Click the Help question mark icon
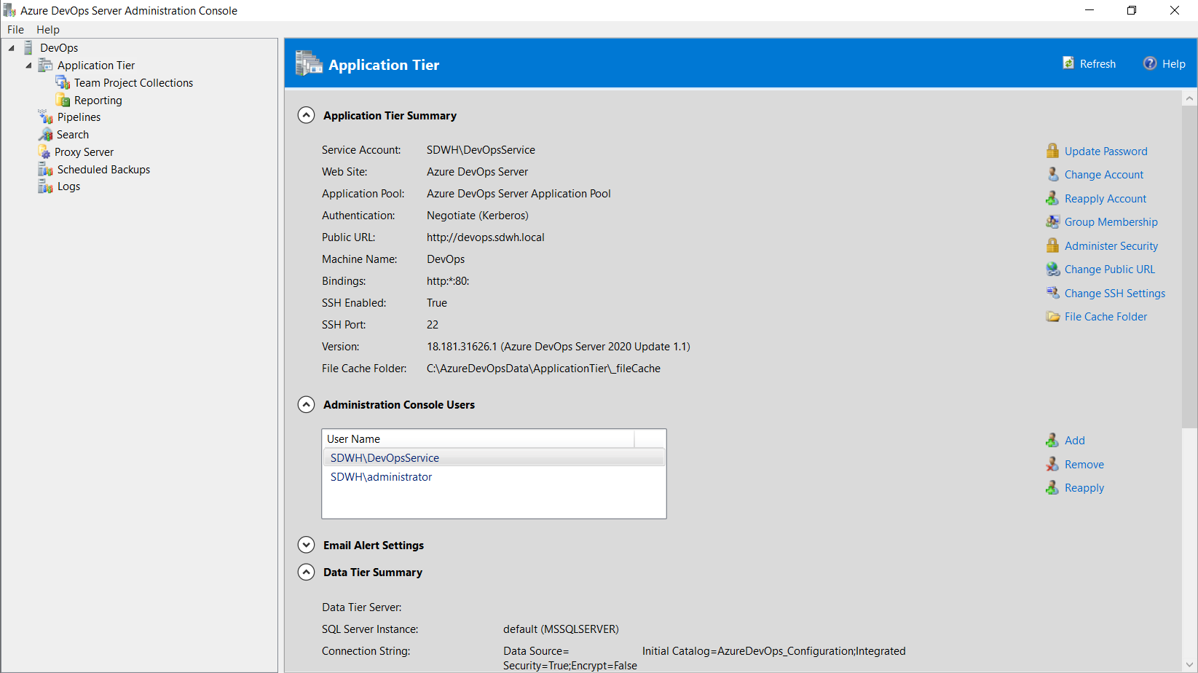 pyautogui.click(x=1149, y=63)
